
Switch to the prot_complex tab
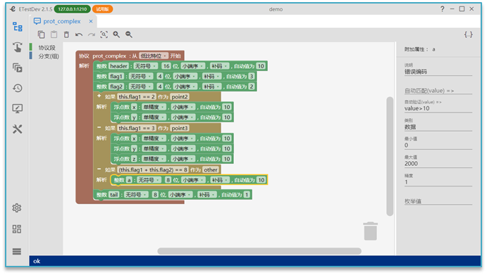pyautogui.click(x=62, y=21)
